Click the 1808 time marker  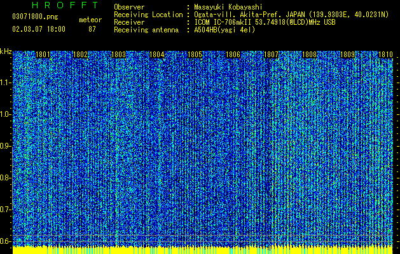[310, 55]
